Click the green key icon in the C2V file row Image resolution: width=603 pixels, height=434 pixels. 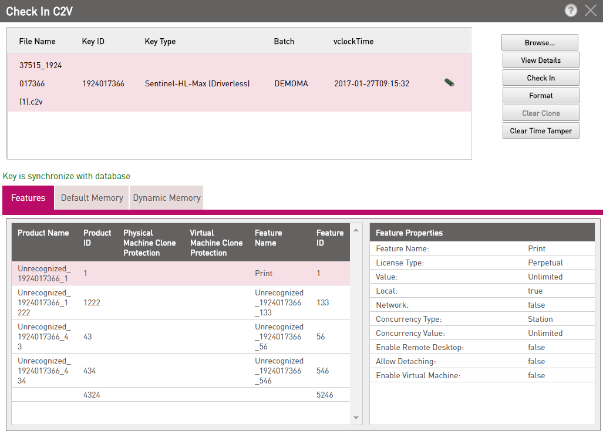(449, 83)
